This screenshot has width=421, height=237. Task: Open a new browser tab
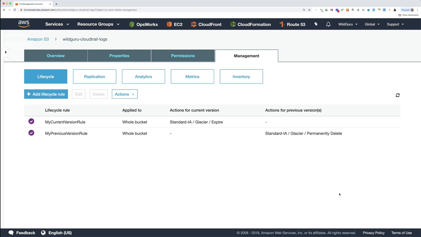[x=56, y=4]
